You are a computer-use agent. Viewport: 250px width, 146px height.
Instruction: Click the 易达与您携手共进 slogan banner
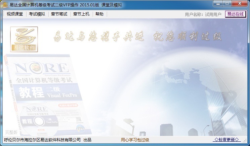(137, 36)
